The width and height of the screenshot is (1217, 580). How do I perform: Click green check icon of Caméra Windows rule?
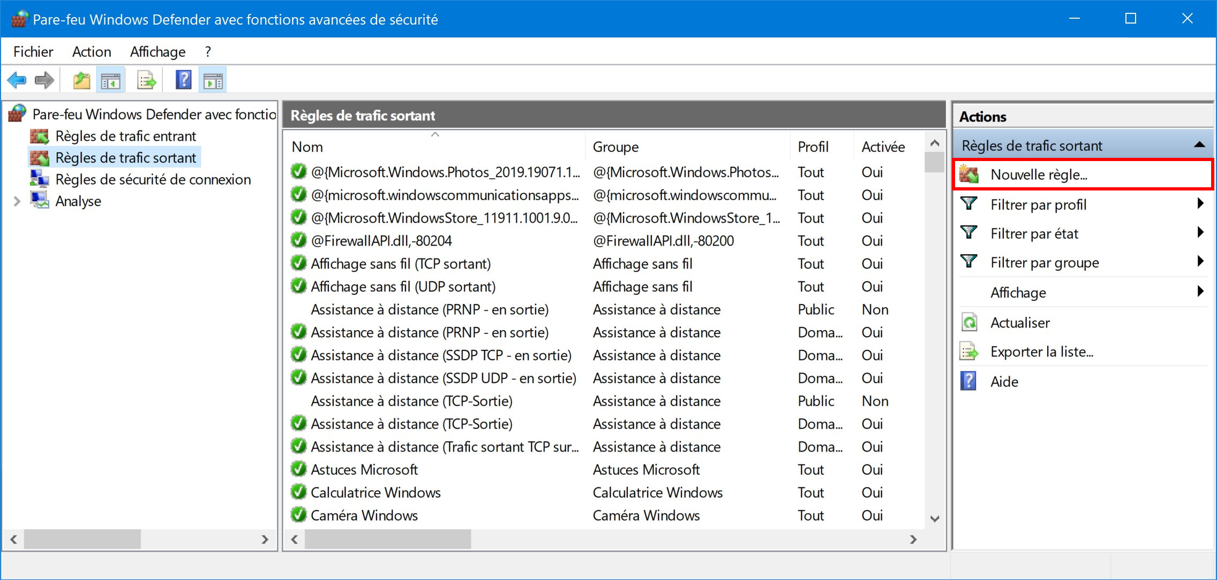[x=298, y=515]
